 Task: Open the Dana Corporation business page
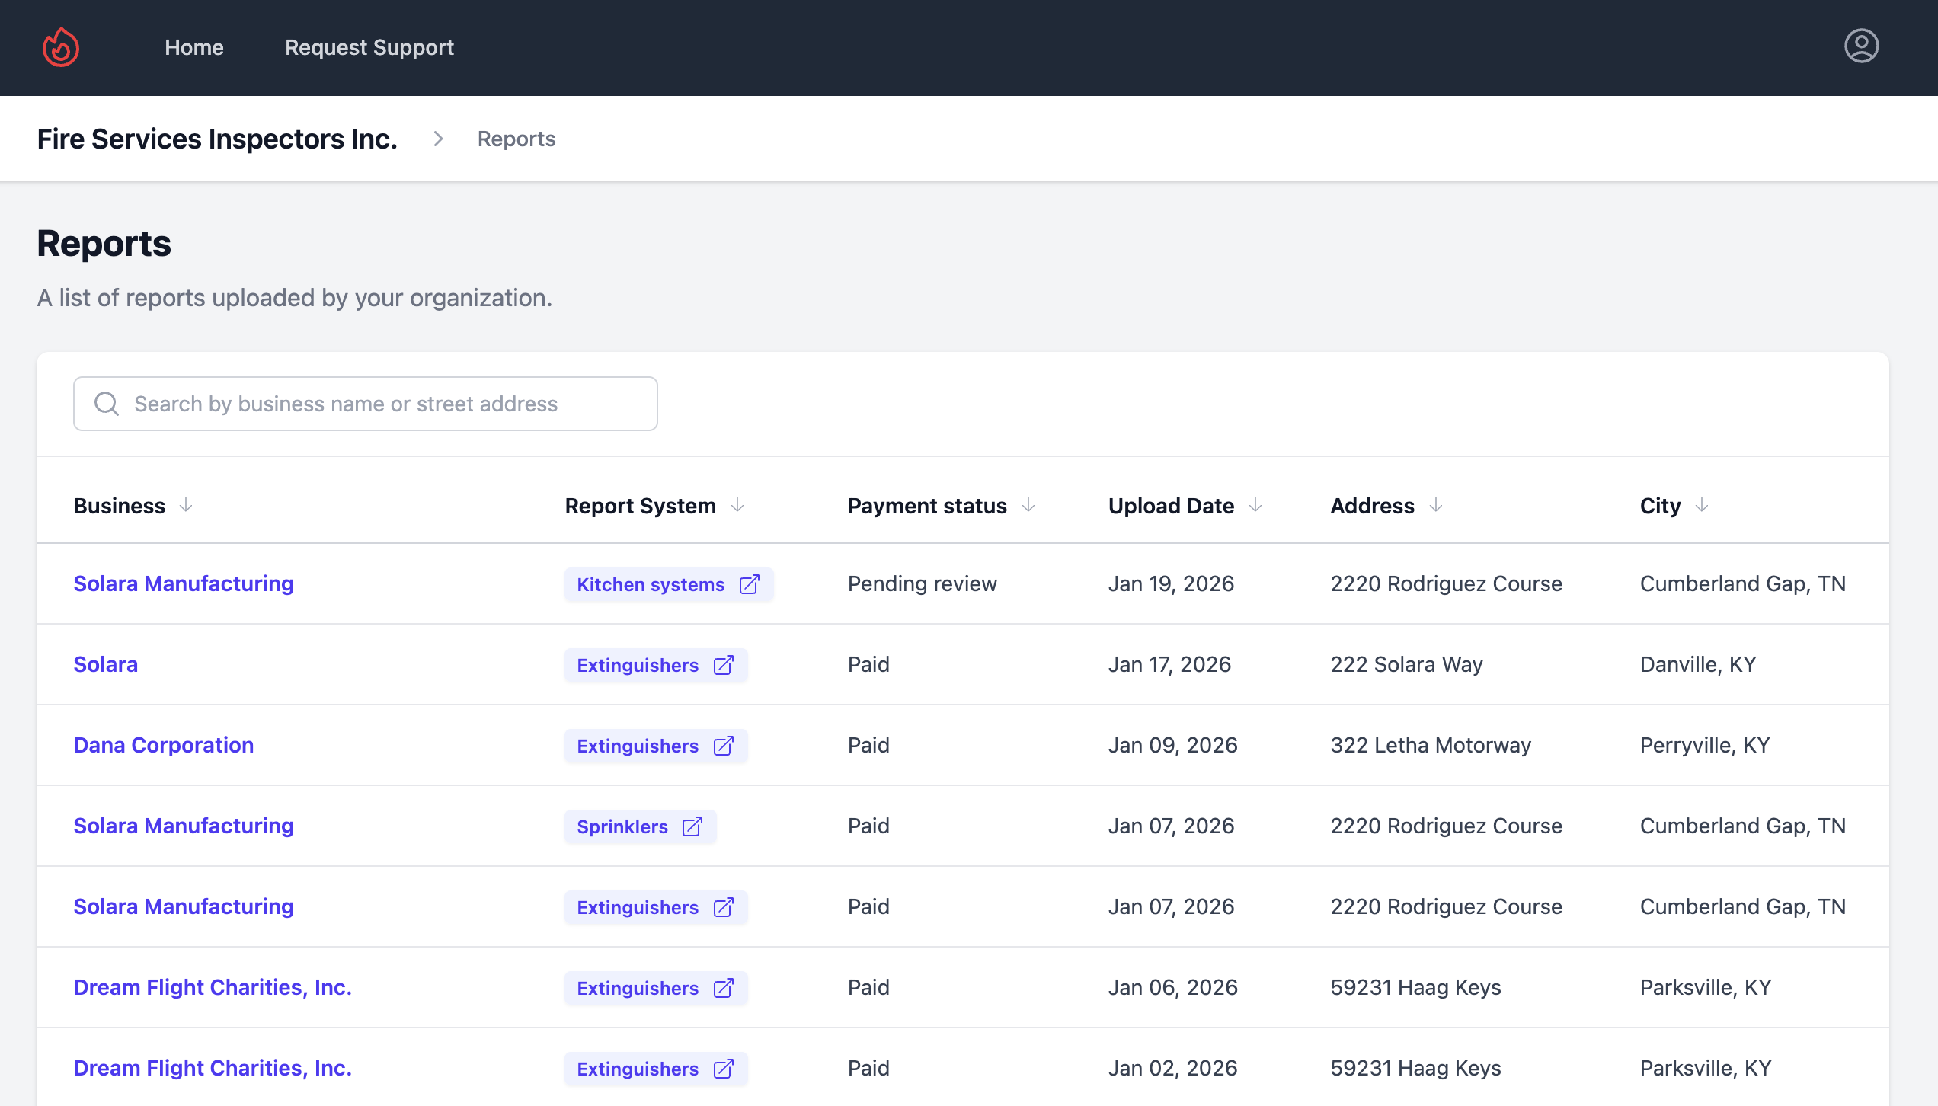pos(164,745)
